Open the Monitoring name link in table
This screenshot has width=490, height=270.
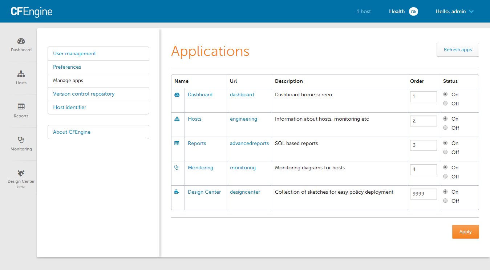[x=201, y=168]
